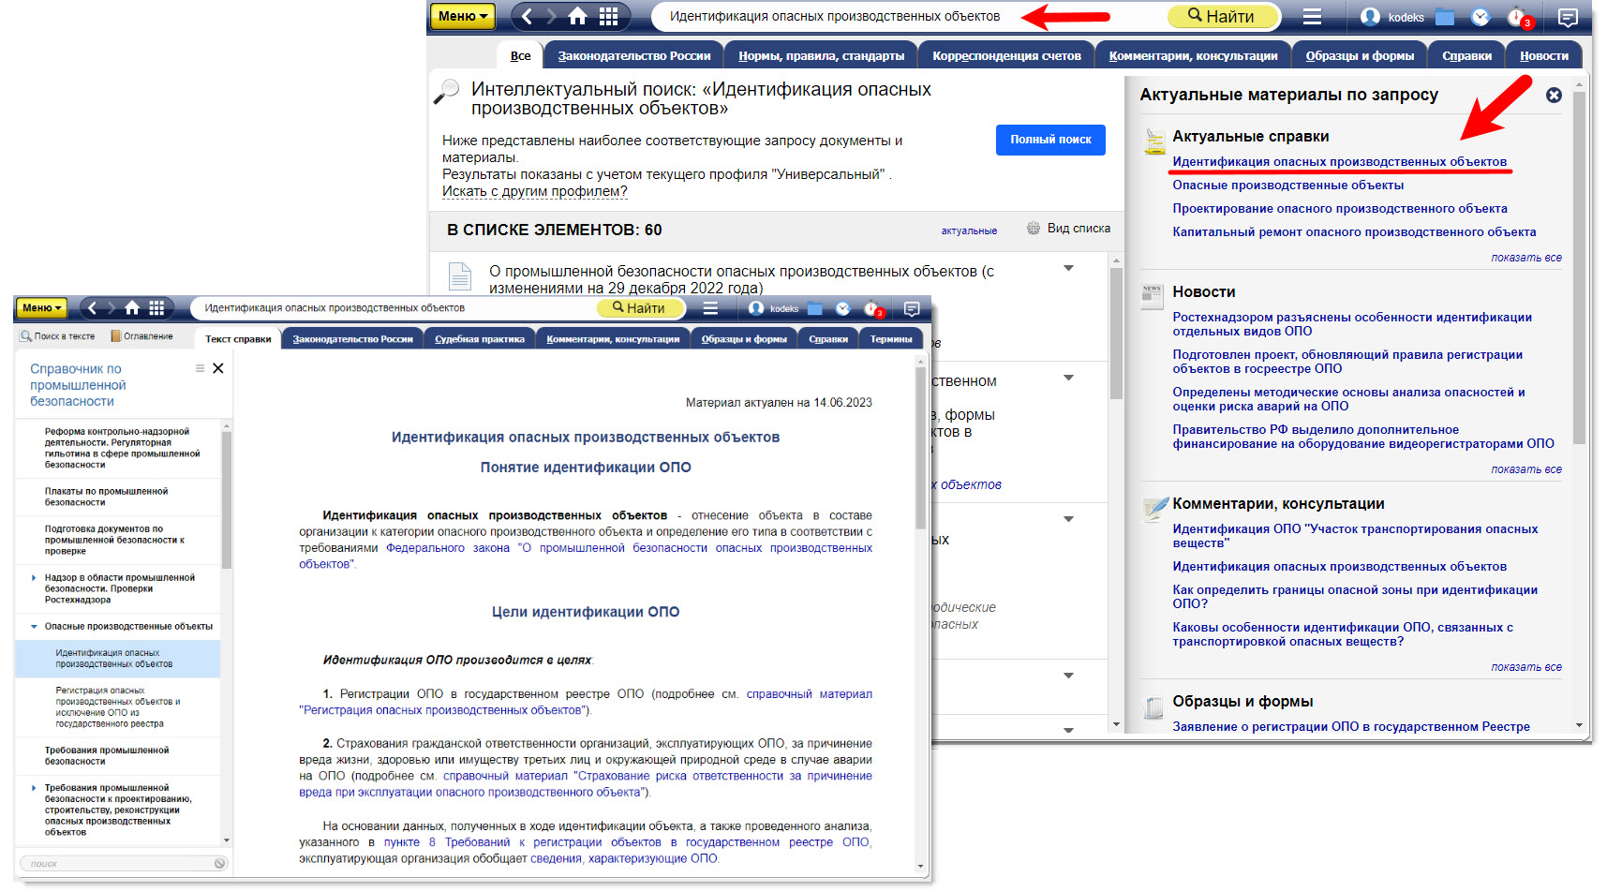Viewport: 1607px width, 892px height.
Task: Open the stopwatch icon in the reference document window
Action: (873, 308)
